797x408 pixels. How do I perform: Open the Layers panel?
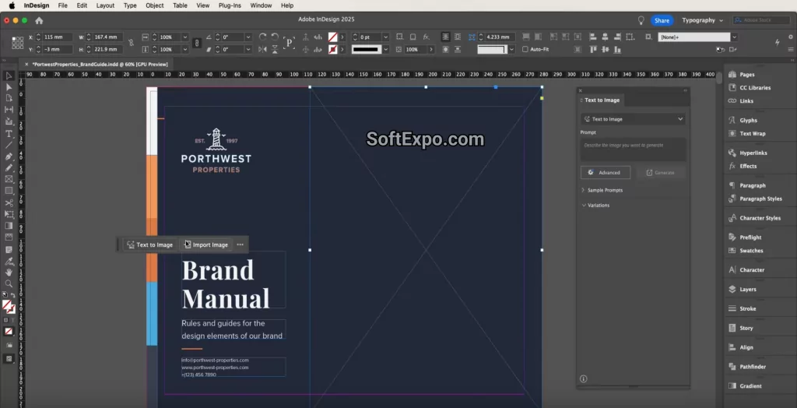(x=747, y=290)
